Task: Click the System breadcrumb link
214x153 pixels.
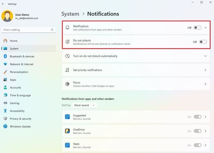Action: tap(70, 14)
